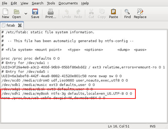168x129 pixels.
Task: Click the '# Entry for /dev/sda1 :' comment
Action: 25,63
